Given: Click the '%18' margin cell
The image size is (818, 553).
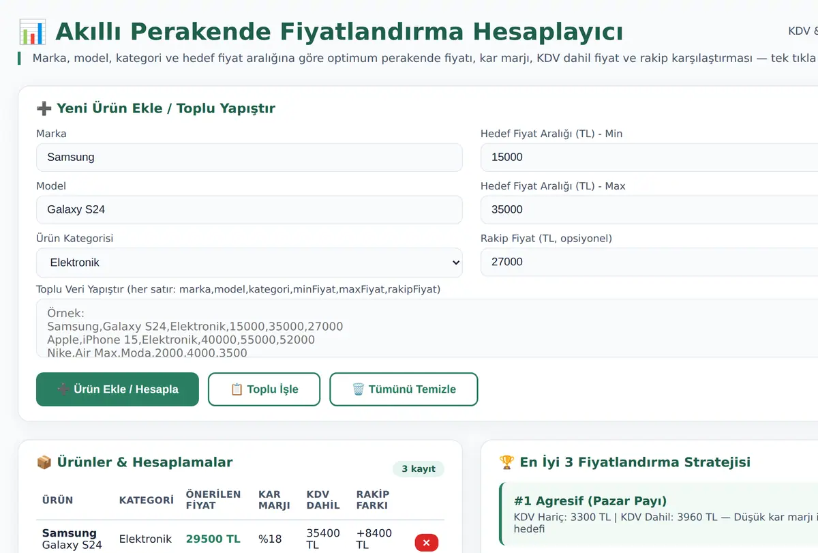Looking at the screenshot, I should (x=270, y=539).
